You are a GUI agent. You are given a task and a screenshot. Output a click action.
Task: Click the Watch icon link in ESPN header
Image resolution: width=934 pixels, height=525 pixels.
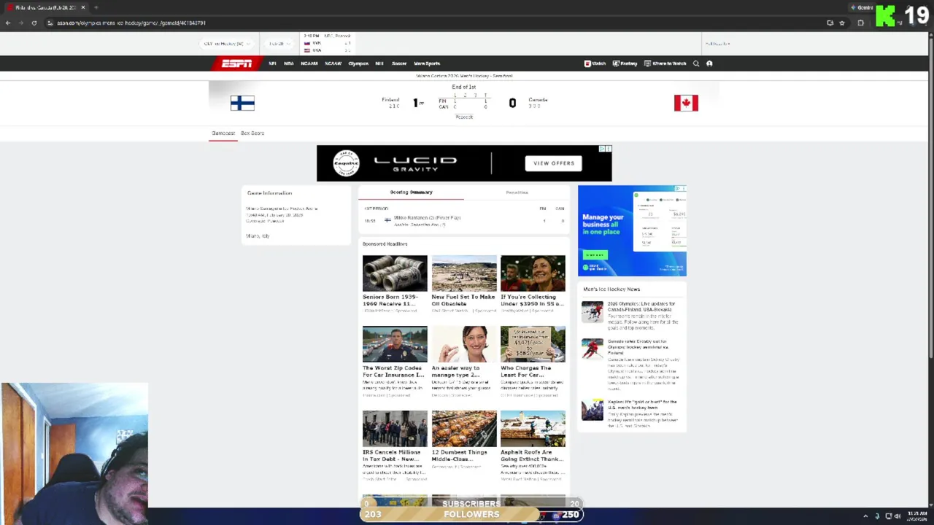[x=595, y=63]
